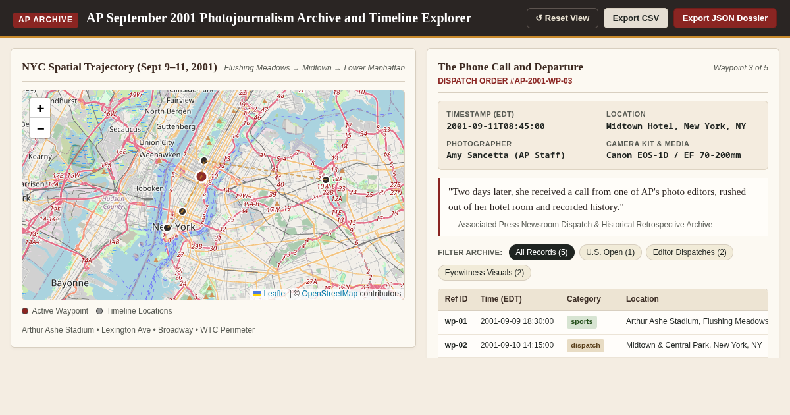Select the Central Park marker north of active waypoint
790x415 pixels.
[x=204, y=161]
